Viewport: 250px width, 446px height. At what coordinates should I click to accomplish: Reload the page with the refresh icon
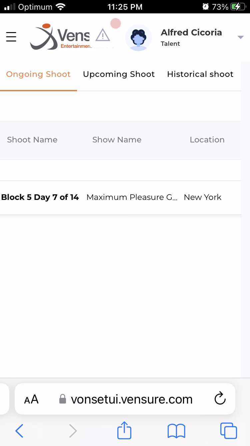point(220,399)
